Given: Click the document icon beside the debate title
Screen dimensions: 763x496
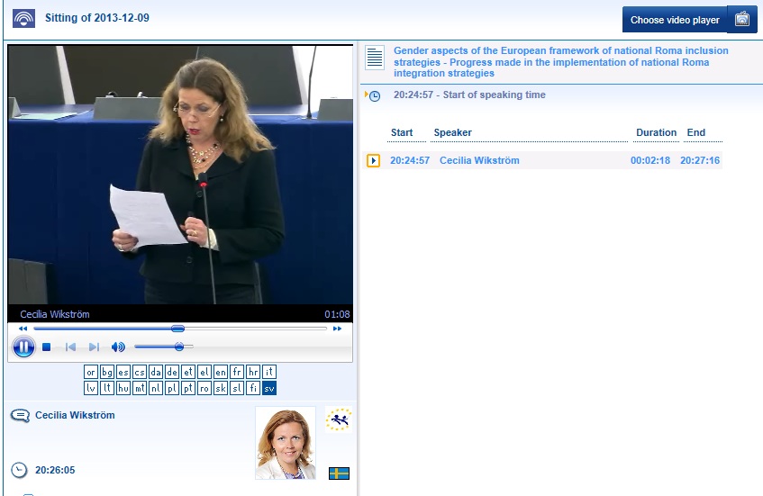Looking at the screenshot, I should [375, 58].
